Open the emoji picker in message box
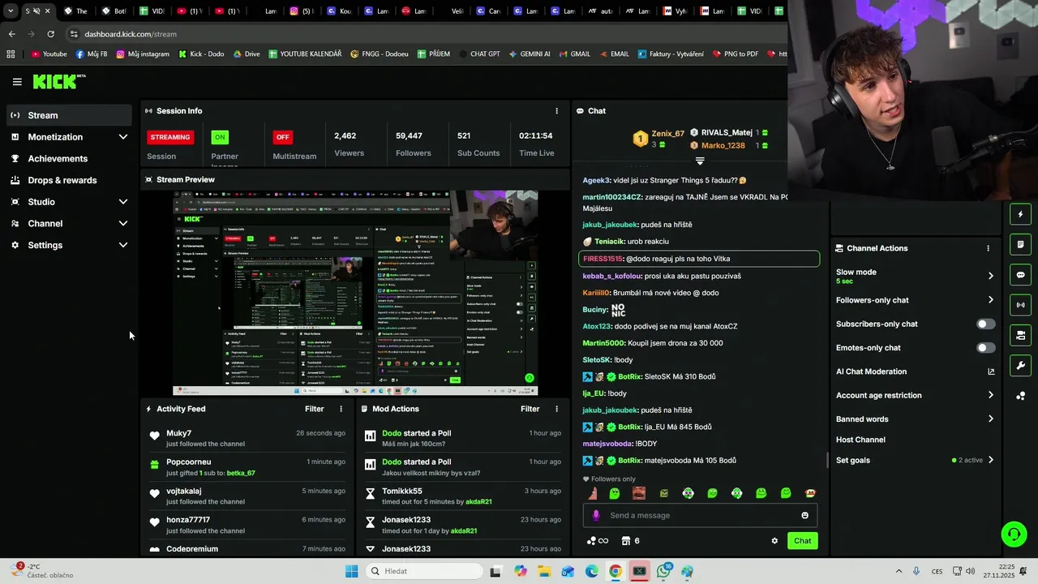The width and height of the screenshot is (1038, 584). tap(804, 515)
